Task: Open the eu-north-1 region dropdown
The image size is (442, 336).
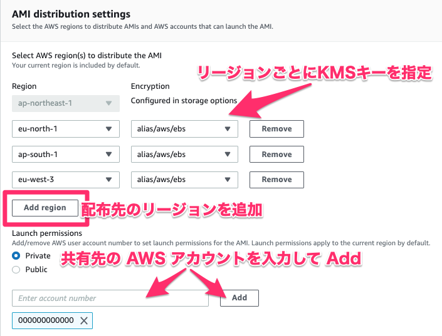Action: click(x=65, y=129)
